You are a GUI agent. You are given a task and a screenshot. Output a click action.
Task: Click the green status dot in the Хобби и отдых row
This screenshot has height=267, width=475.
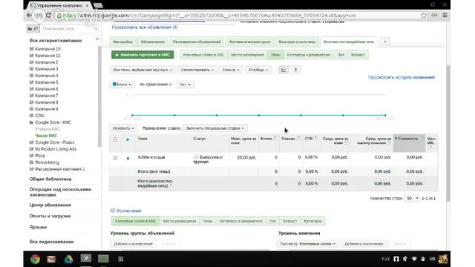coord(128,158)
